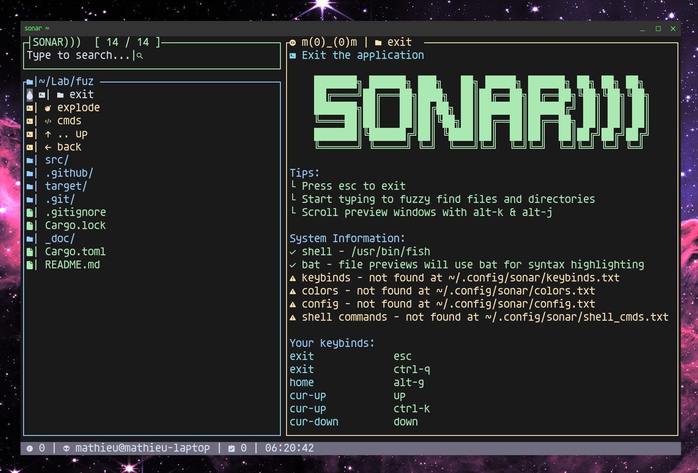Screen dimensions: 698x473
Task: Click the 'ctrl-q' keybind value
Action: coord(412,370)
